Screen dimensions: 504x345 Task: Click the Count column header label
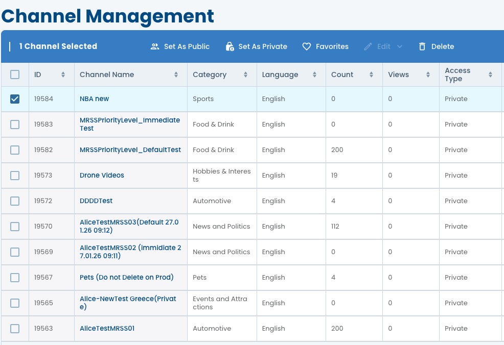(342, 75)
